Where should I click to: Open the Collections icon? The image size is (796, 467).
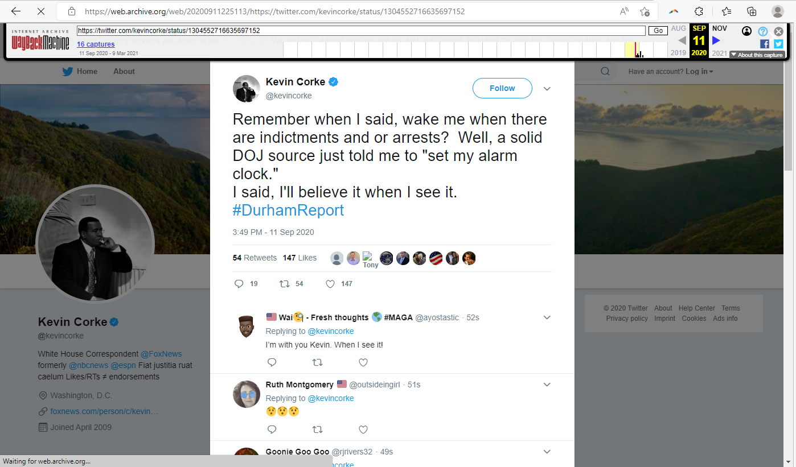752,11
